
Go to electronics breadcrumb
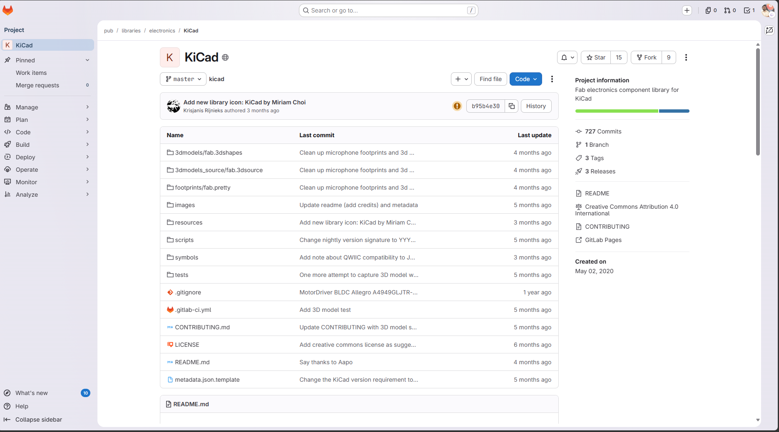point(162,31)
